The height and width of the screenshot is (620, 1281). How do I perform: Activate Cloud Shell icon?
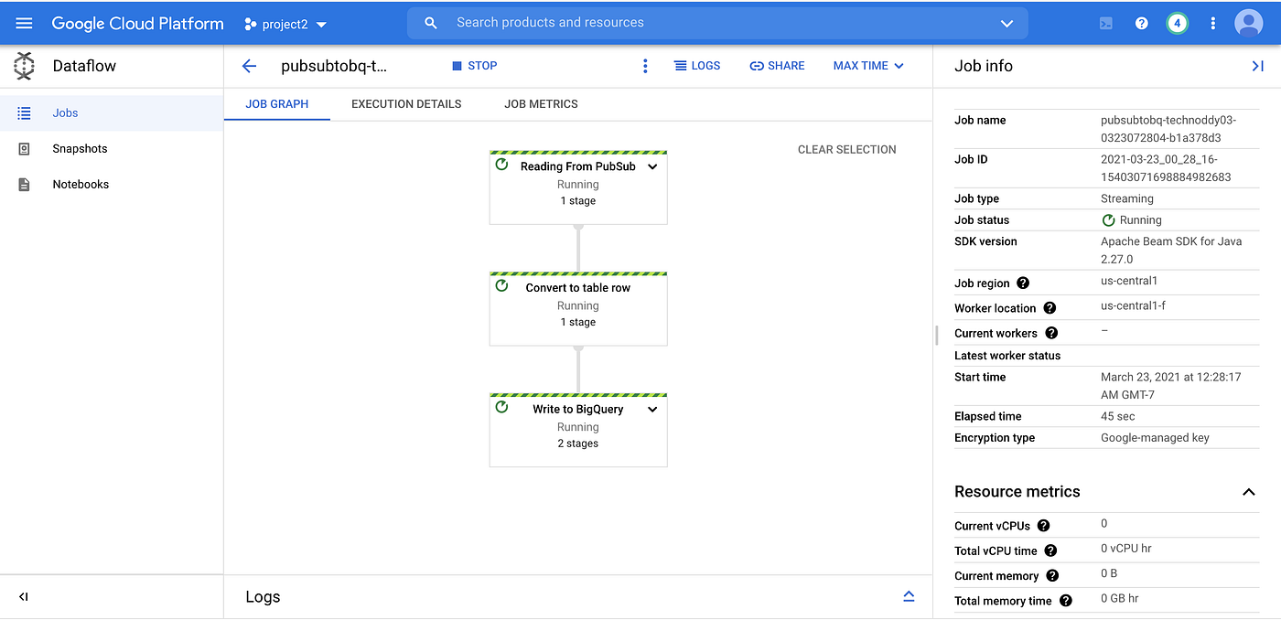pyautogui.click(x=1106, y=23)
